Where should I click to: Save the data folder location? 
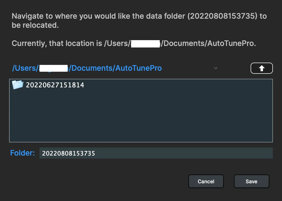[251, 181]
